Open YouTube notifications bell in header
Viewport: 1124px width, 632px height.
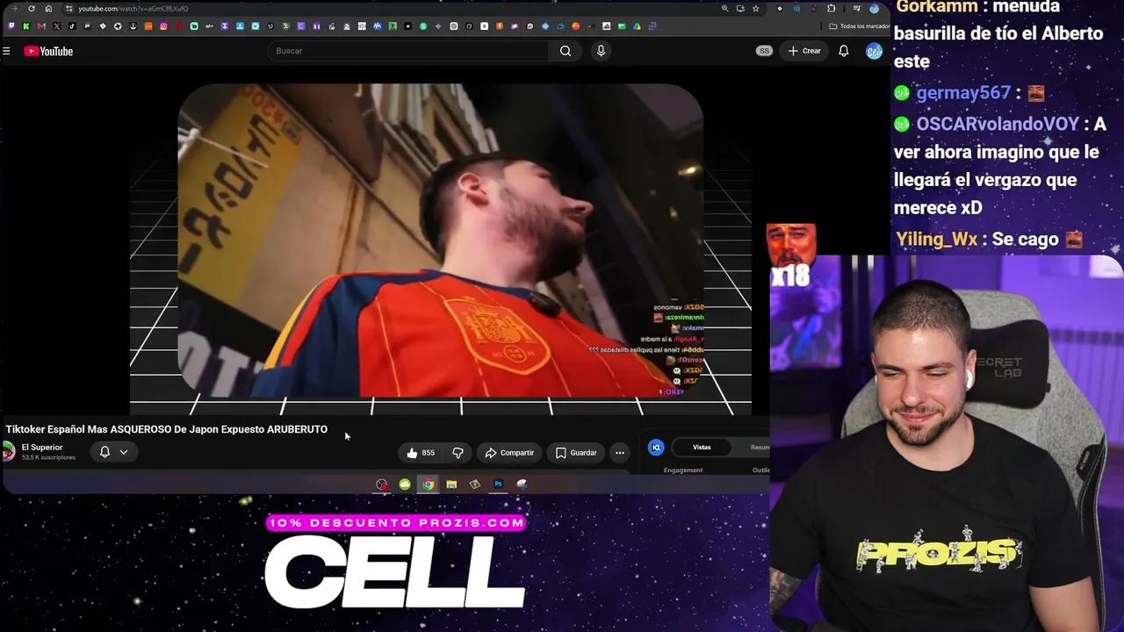pos(843,51)
